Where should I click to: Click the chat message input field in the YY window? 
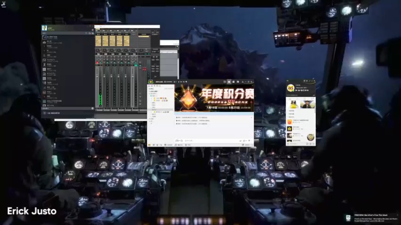click(x=211, y=140)
